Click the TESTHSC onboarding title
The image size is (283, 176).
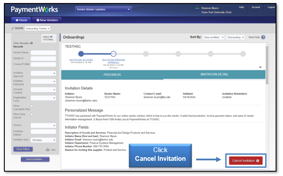click(x=73, y=46)
